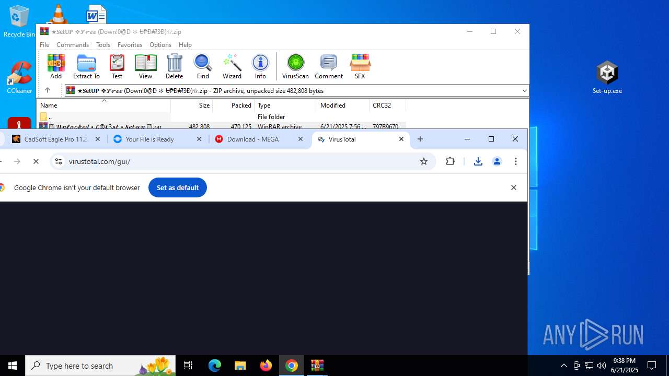Open Chrome three-dot menu
This screenshot has height=376, width=669.
point(516,161)
